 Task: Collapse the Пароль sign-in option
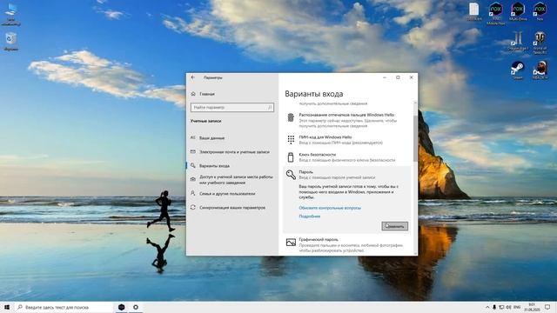347,174
